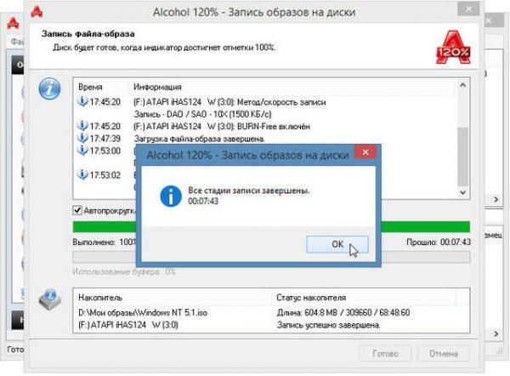Click info icon of 17:53:00 entry
Image resolution: width=510 pixels, height=376 pixels.
(x=82, y=150)
